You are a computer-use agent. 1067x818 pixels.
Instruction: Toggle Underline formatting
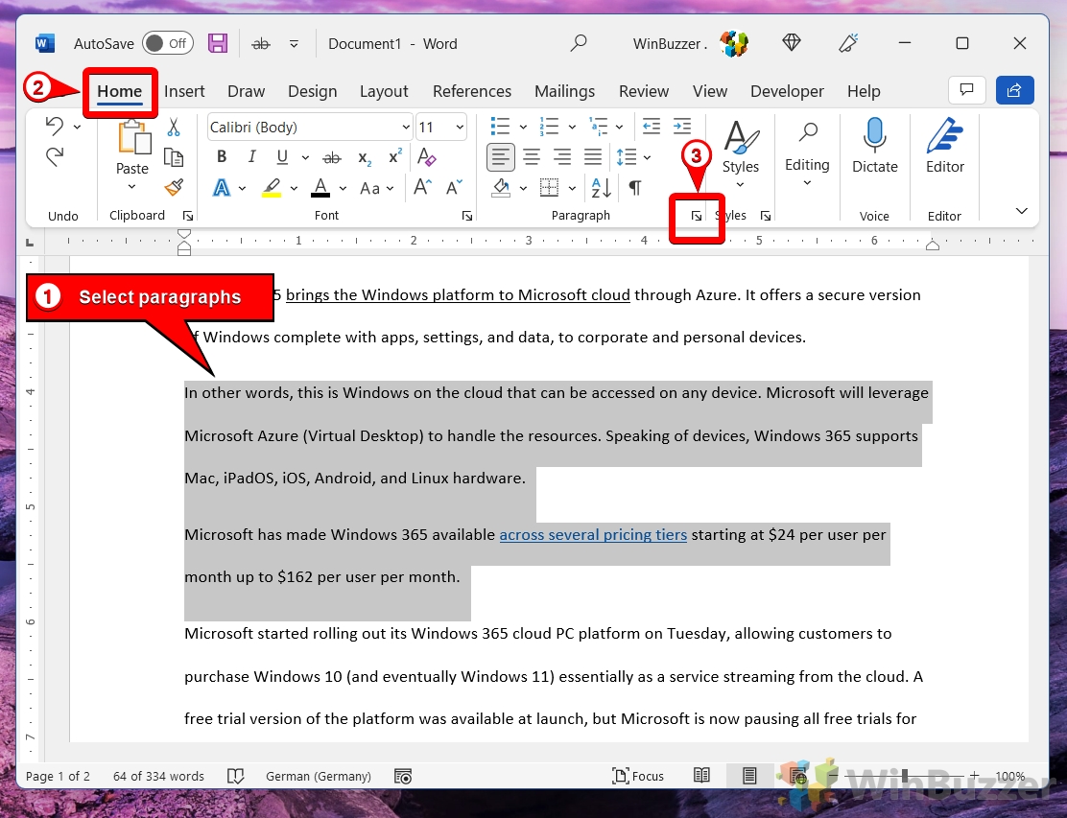[x=282, y=157]
